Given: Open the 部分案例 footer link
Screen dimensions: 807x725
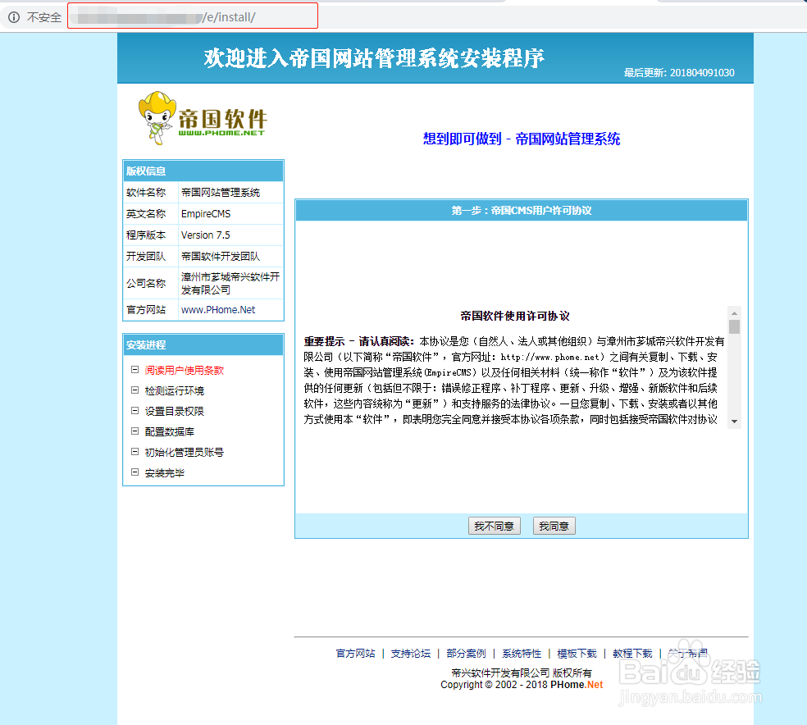Looking at the screenshot, I should [466, 654].
